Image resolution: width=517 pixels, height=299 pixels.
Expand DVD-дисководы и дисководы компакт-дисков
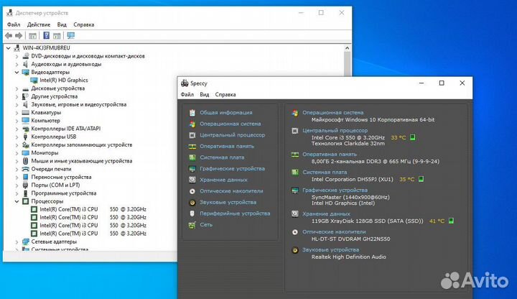(17, 56)
